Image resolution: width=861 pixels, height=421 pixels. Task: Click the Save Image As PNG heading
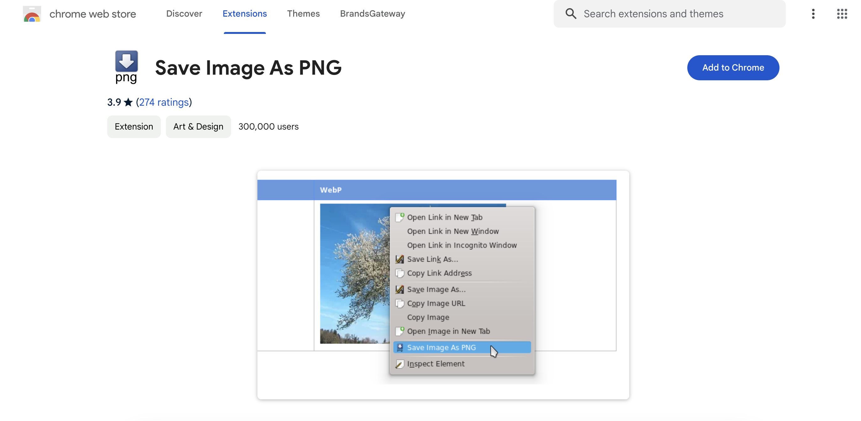point(248,67)
